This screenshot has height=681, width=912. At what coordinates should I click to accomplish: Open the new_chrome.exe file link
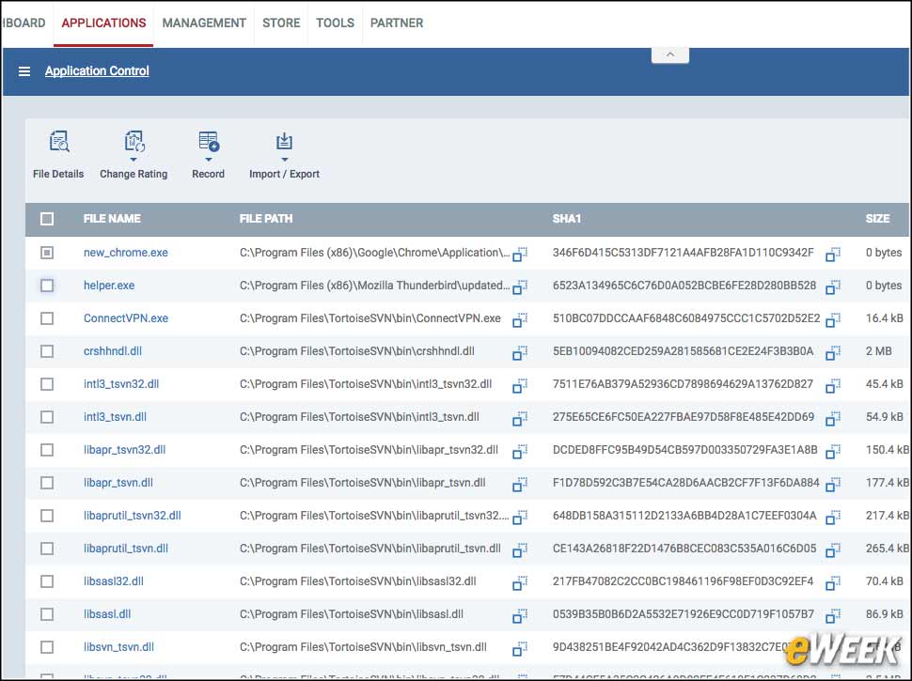coord(126,253)
